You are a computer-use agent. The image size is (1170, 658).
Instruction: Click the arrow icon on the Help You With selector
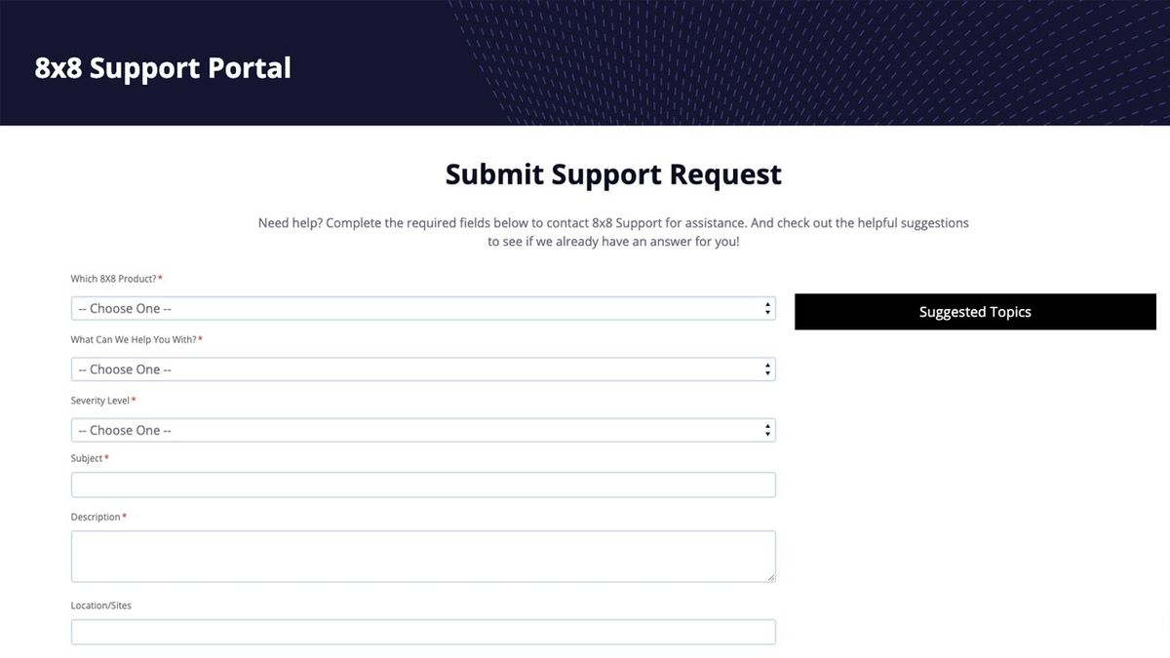[768, 369]
